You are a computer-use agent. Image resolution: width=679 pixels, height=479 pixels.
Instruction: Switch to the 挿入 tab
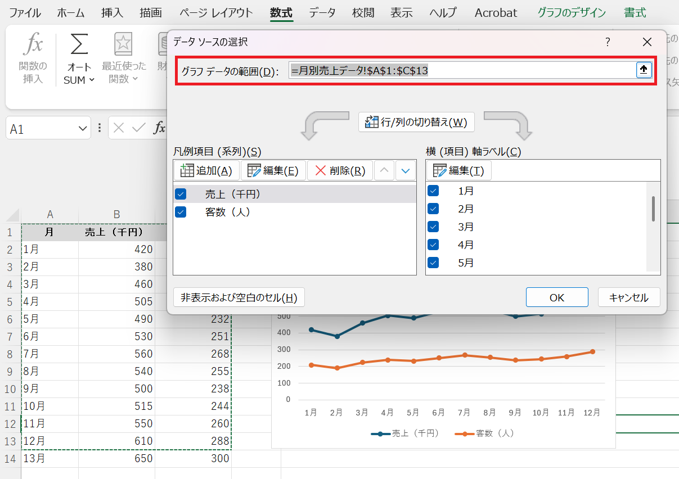coord(112,12)
